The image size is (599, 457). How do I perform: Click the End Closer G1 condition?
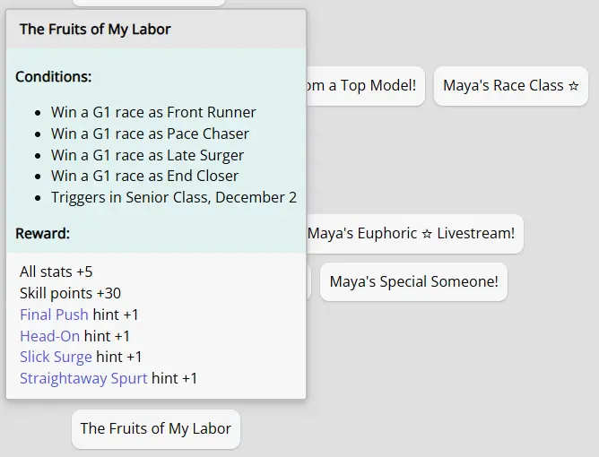(x=144, y=176)
